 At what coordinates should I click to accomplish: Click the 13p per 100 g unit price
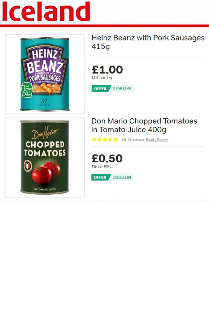click(x=101, y=166)
